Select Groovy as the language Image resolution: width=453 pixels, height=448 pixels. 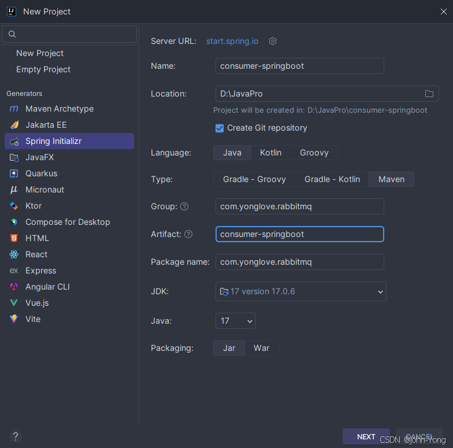pyautogui.click(x=314, y=153)
